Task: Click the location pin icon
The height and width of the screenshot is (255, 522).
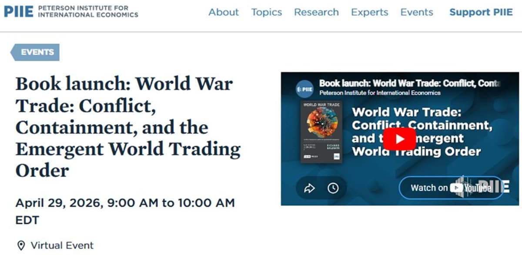Action: click(x=21, y=245)
